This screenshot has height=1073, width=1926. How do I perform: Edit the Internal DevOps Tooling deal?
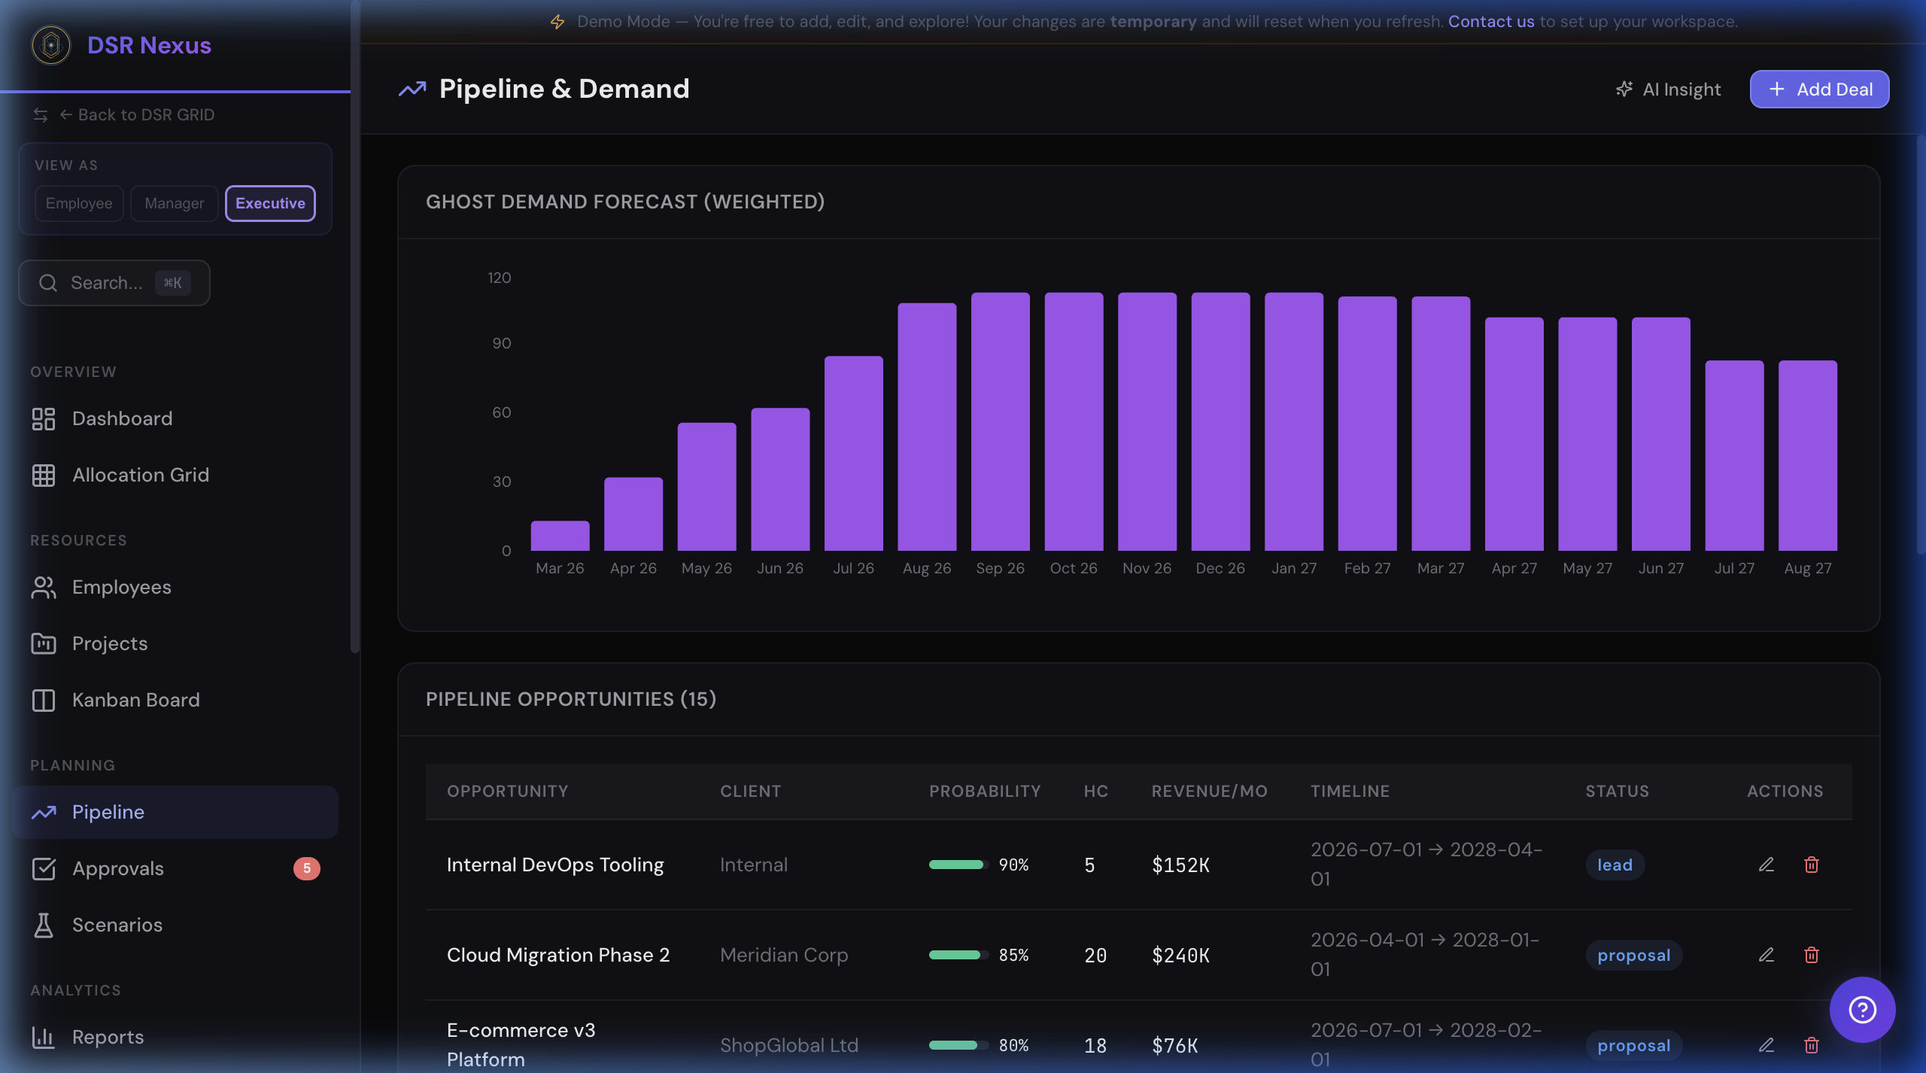pos(1767,865)
